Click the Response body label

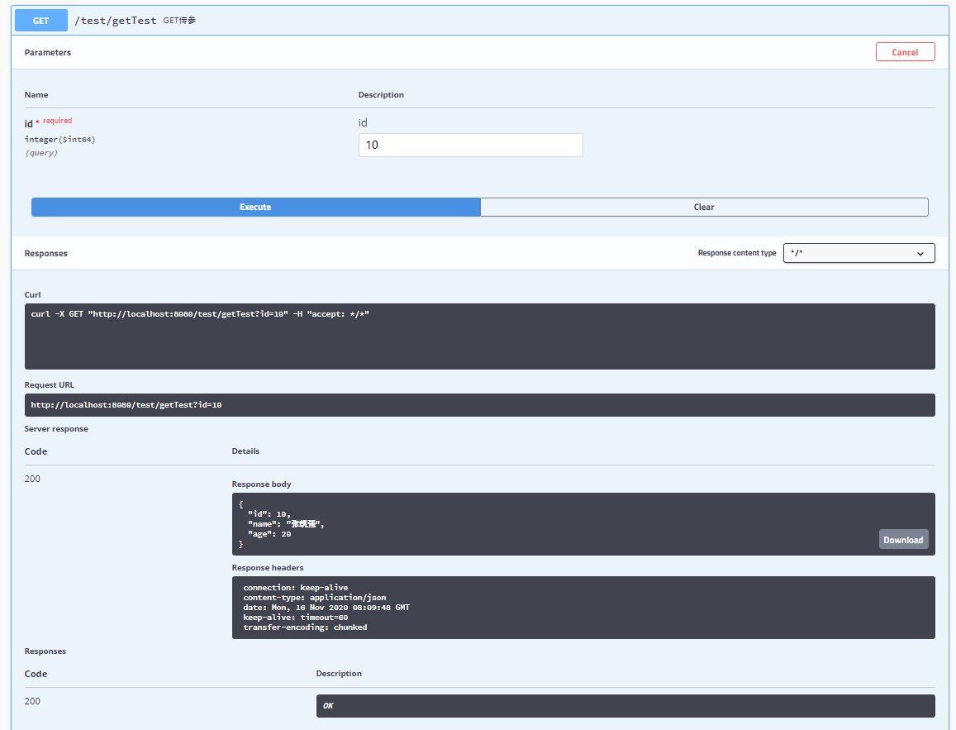pos(262,484)
